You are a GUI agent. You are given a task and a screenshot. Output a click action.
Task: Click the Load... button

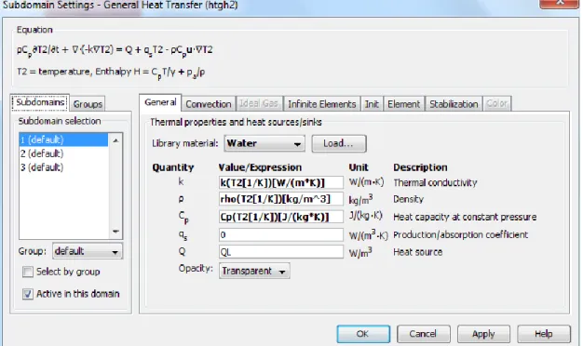339,143
